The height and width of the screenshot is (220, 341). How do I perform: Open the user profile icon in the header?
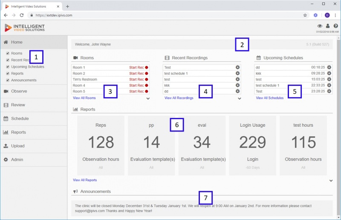click(328, 26)
